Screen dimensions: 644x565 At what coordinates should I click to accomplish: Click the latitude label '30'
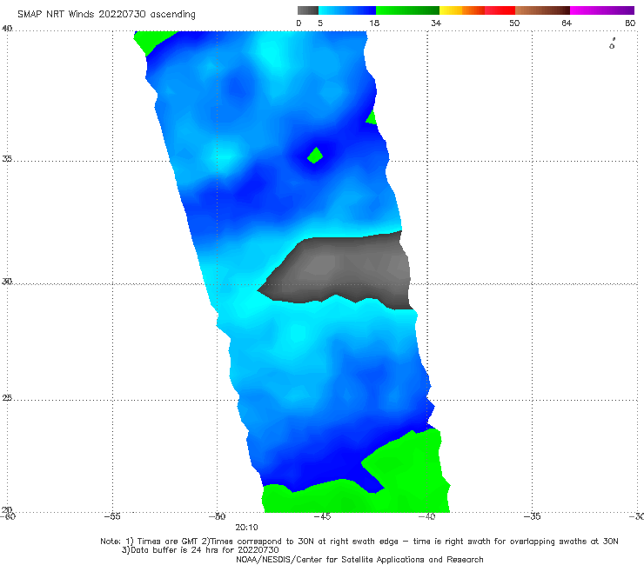coord(7,282)
